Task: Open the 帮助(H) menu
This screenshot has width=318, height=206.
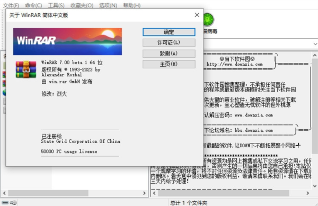Action: [132, 5]
